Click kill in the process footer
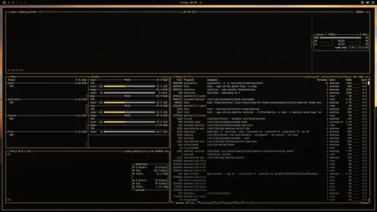The height and width of the screenshot is (212, 377). (218, 203)
